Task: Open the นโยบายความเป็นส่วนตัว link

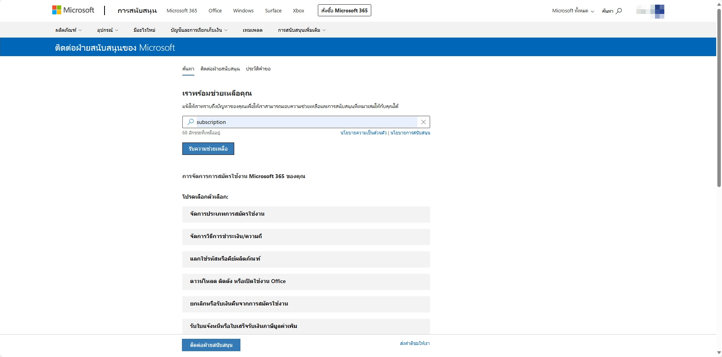Action: [x=364, y=133]
